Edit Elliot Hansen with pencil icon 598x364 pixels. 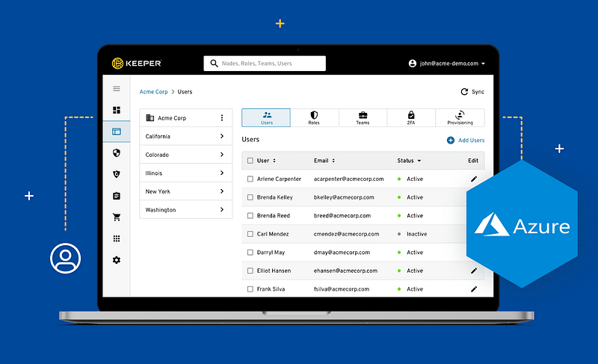point(474,271)
